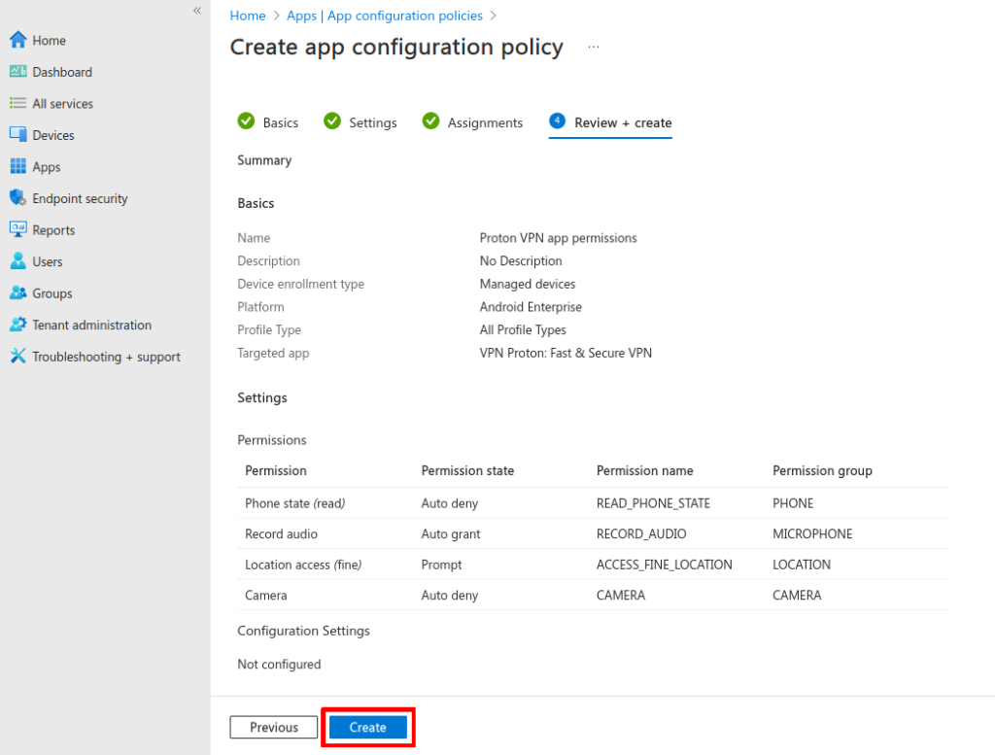Select the Camera cell in Permission column
The height and width of the screenshot is (755, 995).
[x=266, y=595]
